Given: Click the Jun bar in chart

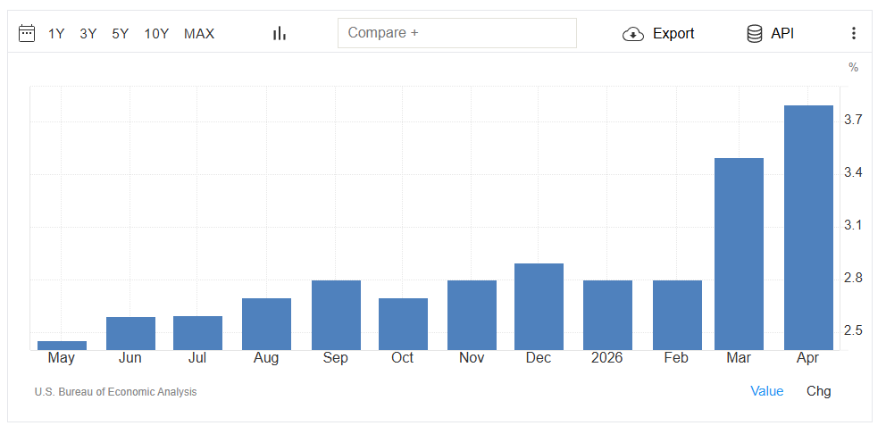Looking at the screenshot, I should (x=130, y=333).
